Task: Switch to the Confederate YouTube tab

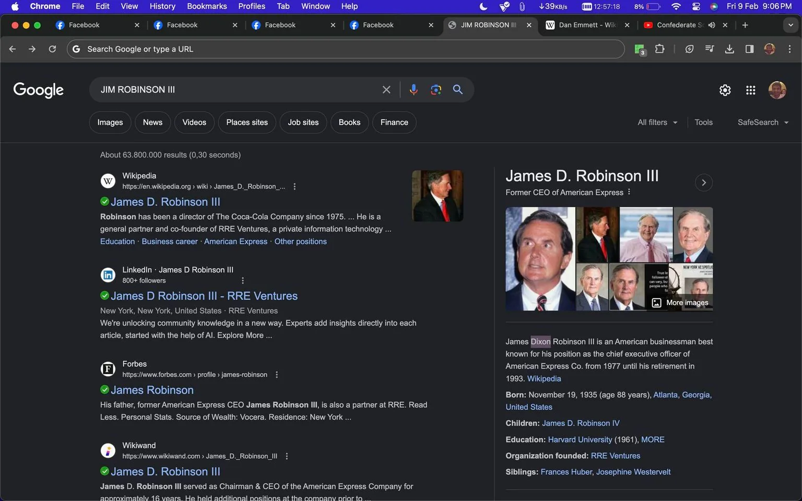Action: tap(679, 25)
